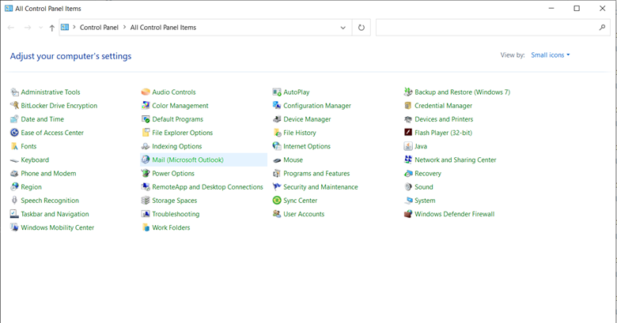
Task: Open Indexing Options link
Action: point(177,146)
